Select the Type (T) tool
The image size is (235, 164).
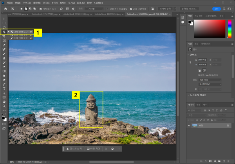(4, 88)
